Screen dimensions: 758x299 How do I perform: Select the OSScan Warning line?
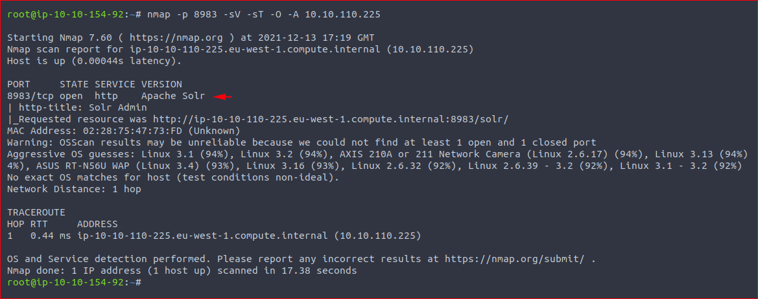pyautogui.click(x=302, y=143)
